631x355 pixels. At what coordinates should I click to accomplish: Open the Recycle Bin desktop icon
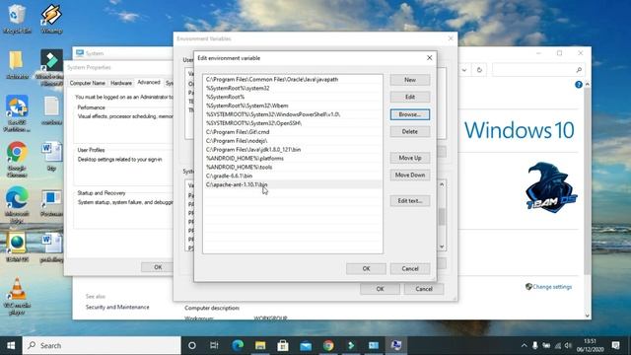[17, 19]
